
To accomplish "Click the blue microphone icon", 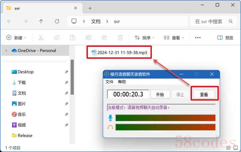I will coord(110,118).
